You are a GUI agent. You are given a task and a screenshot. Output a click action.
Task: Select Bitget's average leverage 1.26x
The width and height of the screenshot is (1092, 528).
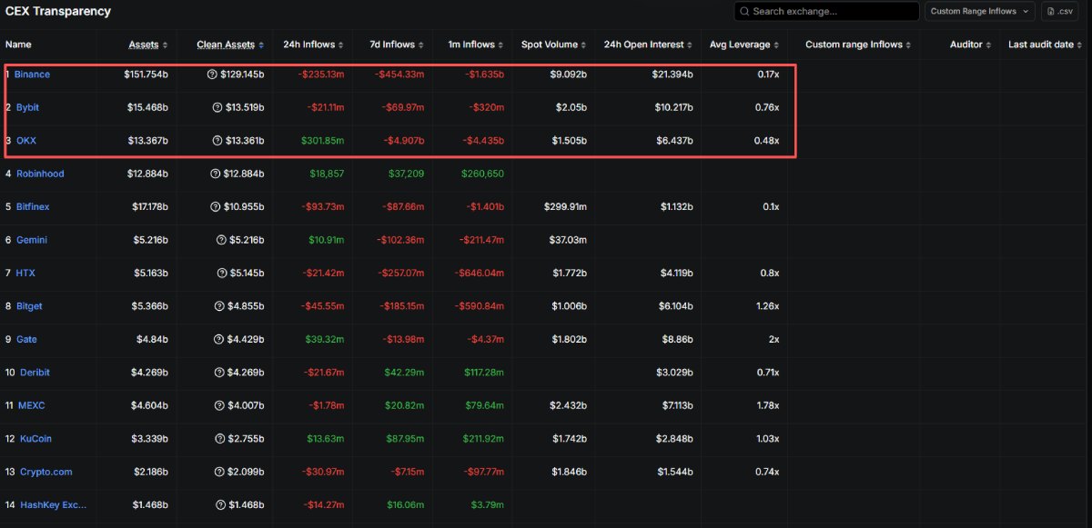pos(768,306)
